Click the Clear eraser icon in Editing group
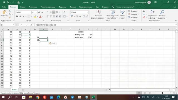The image size is (178, 100). pyautogui.click(x=144, y=17)
